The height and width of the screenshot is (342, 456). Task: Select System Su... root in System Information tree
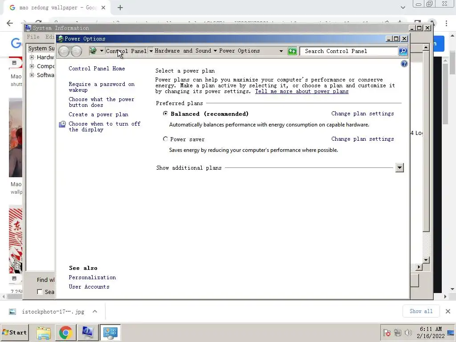pyautogui.click(x=41, y=48)
